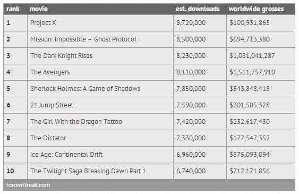This screenshot has width=299, height=194.
Task: Click the 'worldwide grosses' column header
Action: (257, 9)
